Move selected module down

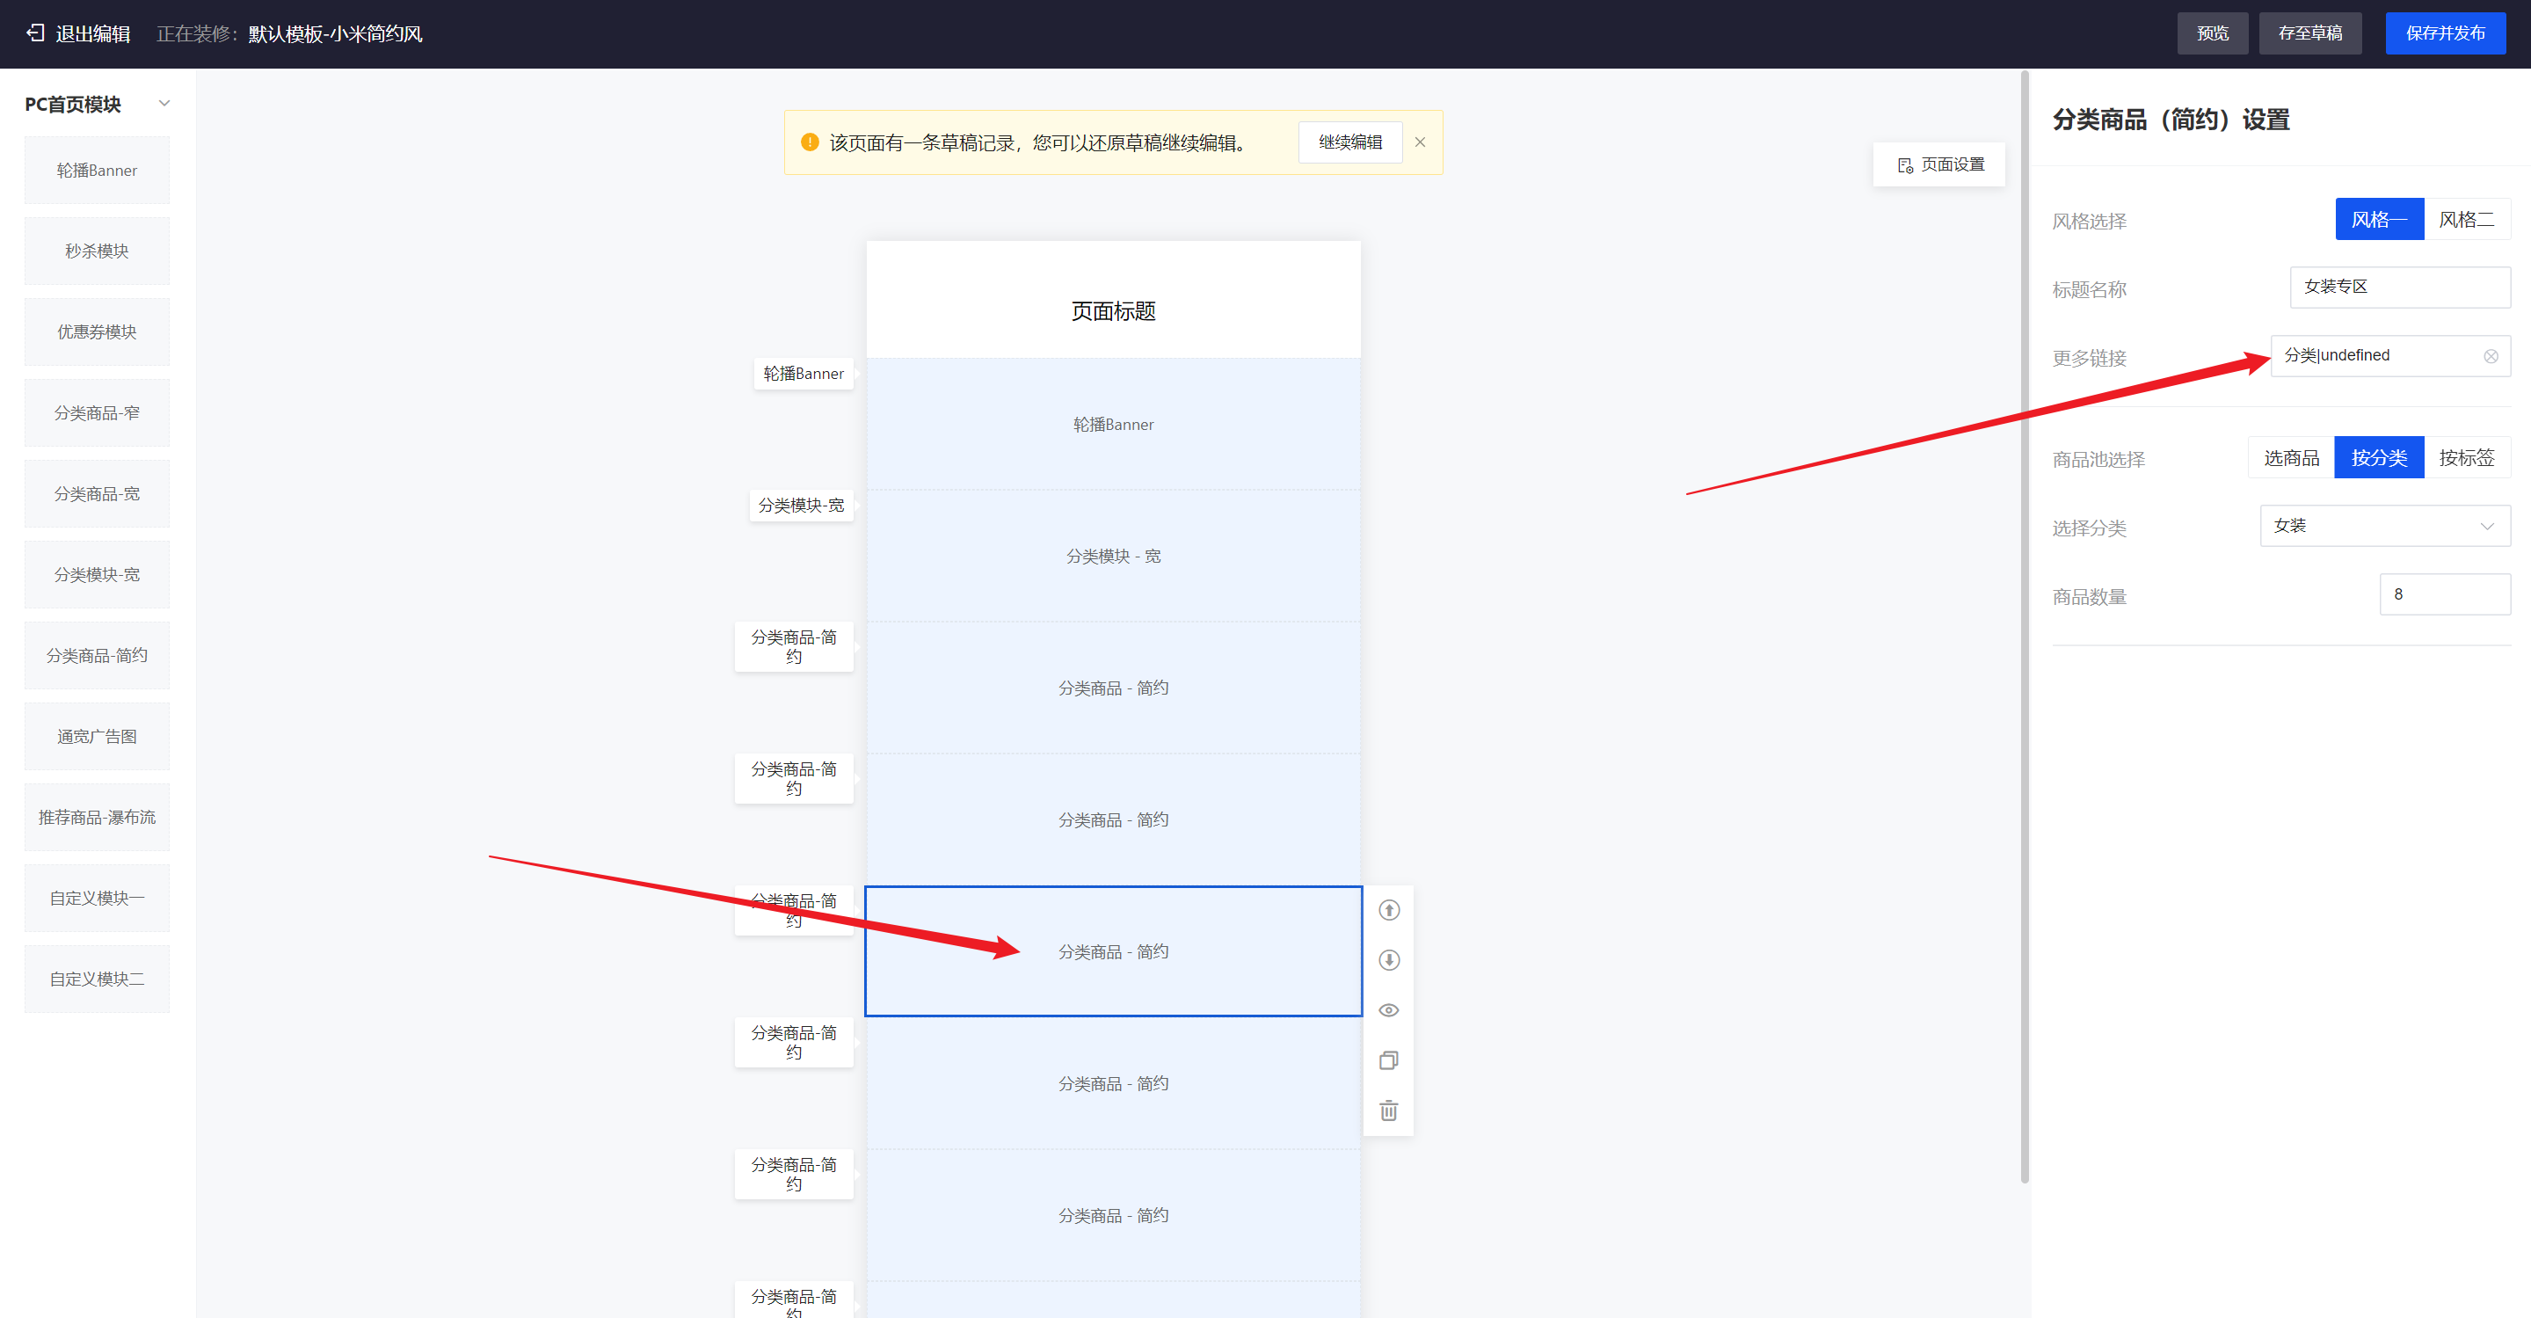pos(1388,960)
